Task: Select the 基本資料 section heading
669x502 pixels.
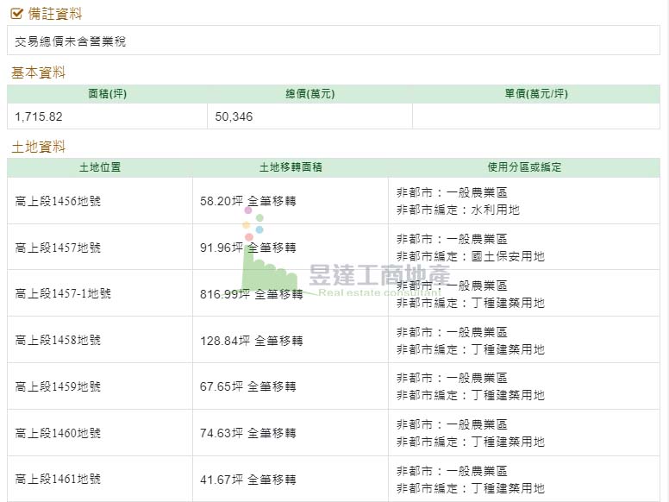Action: point(38,72)
